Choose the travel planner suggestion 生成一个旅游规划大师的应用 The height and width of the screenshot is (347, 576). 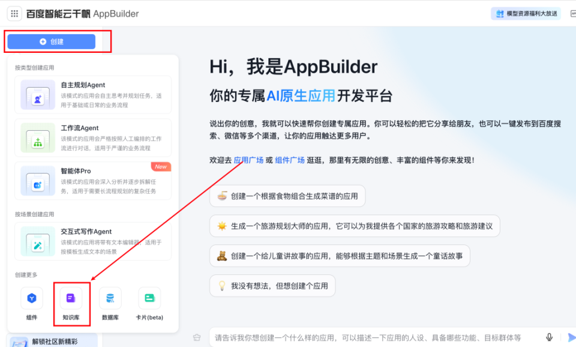(355, 226)
